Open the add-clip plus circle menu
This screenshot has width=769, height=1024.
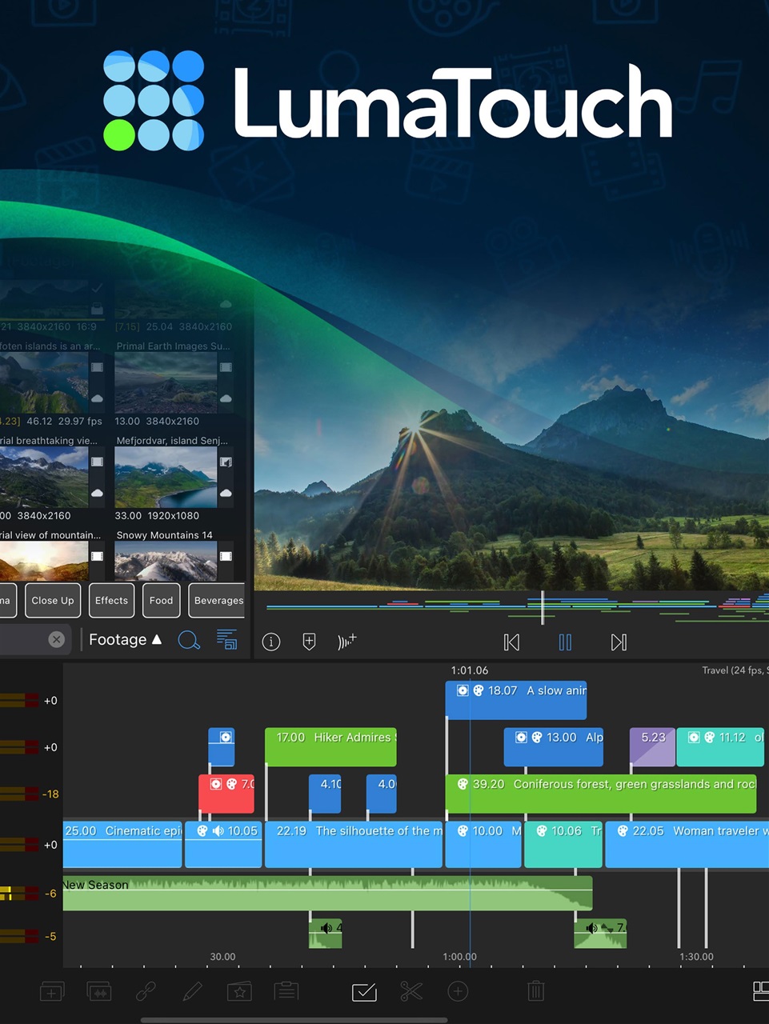tap(458, 992)
